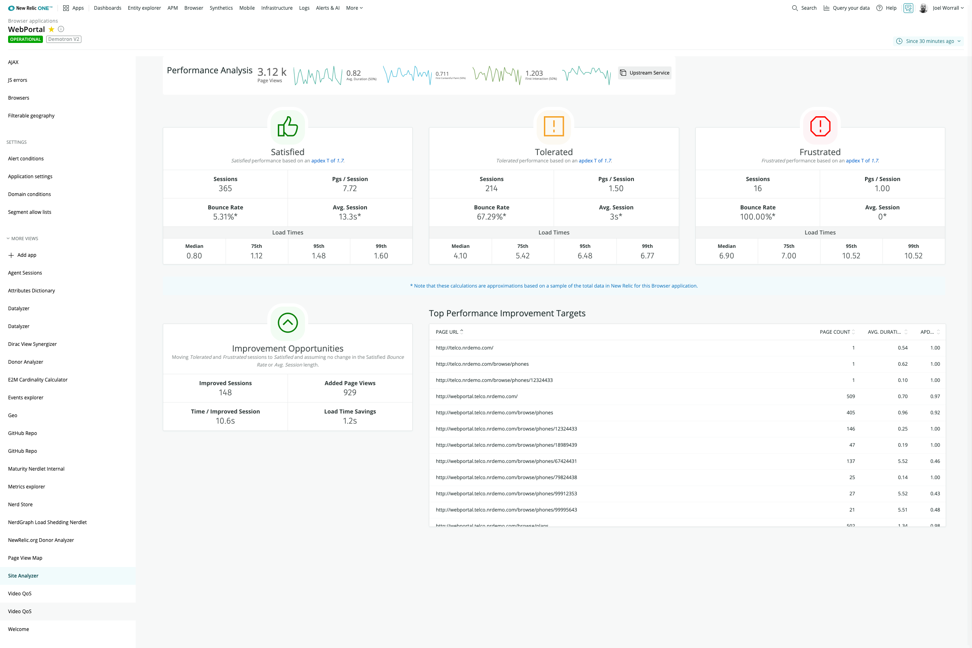Open JS errors in the sidebar
The width and height of the screenshot is (972, 648).
(x=17, y=80)
